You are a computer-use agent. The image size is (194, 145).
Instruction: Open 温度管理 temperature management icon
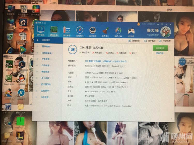point(66,31)
